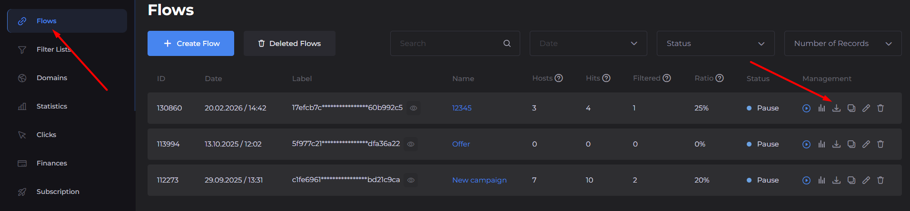
Task: Show full label of flow 113994
Action: (x=411, y=144)
